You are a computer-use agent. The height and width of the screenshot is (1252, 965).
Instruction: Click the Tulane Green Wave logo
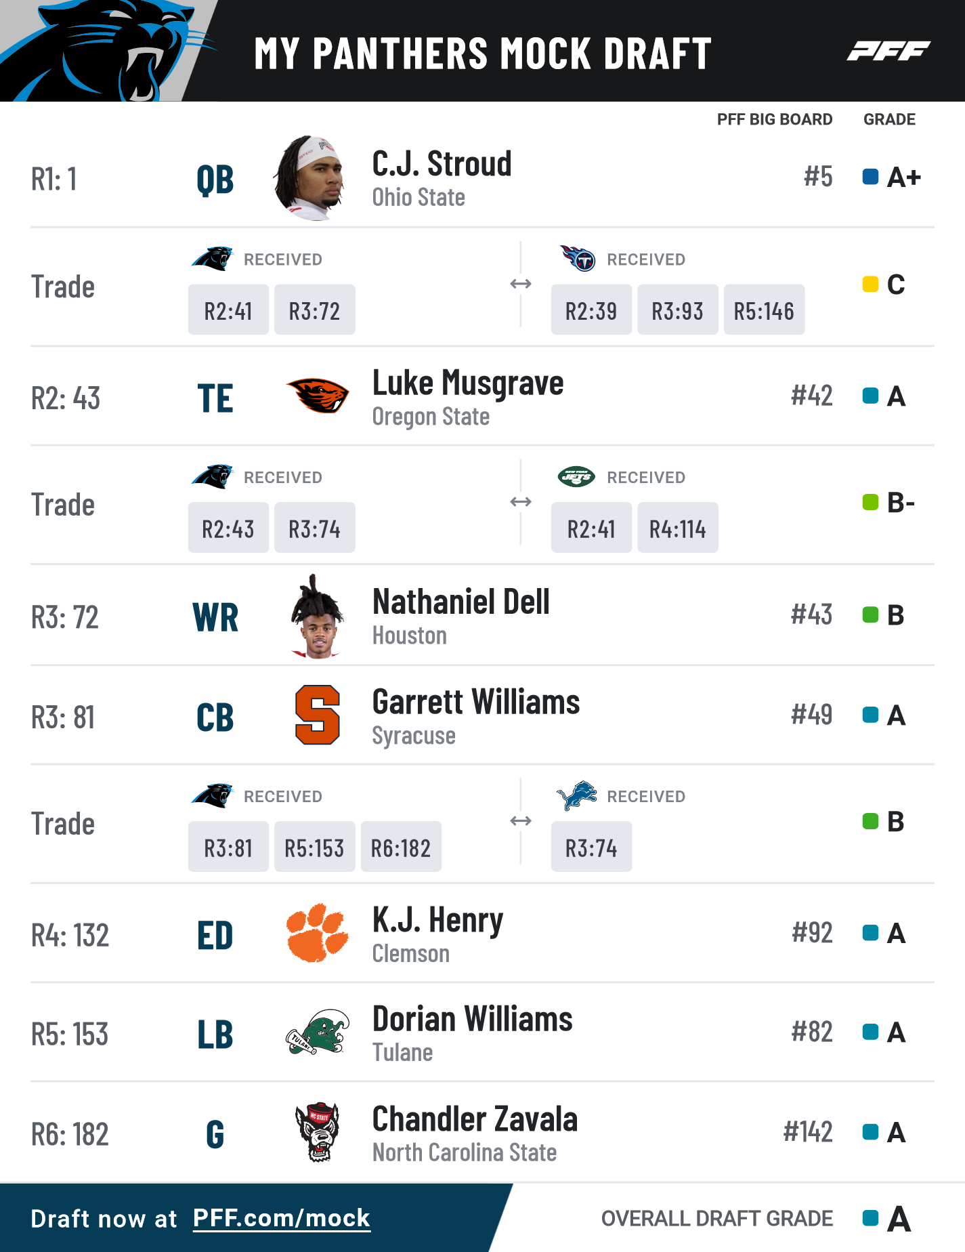tap(317, 1032)
